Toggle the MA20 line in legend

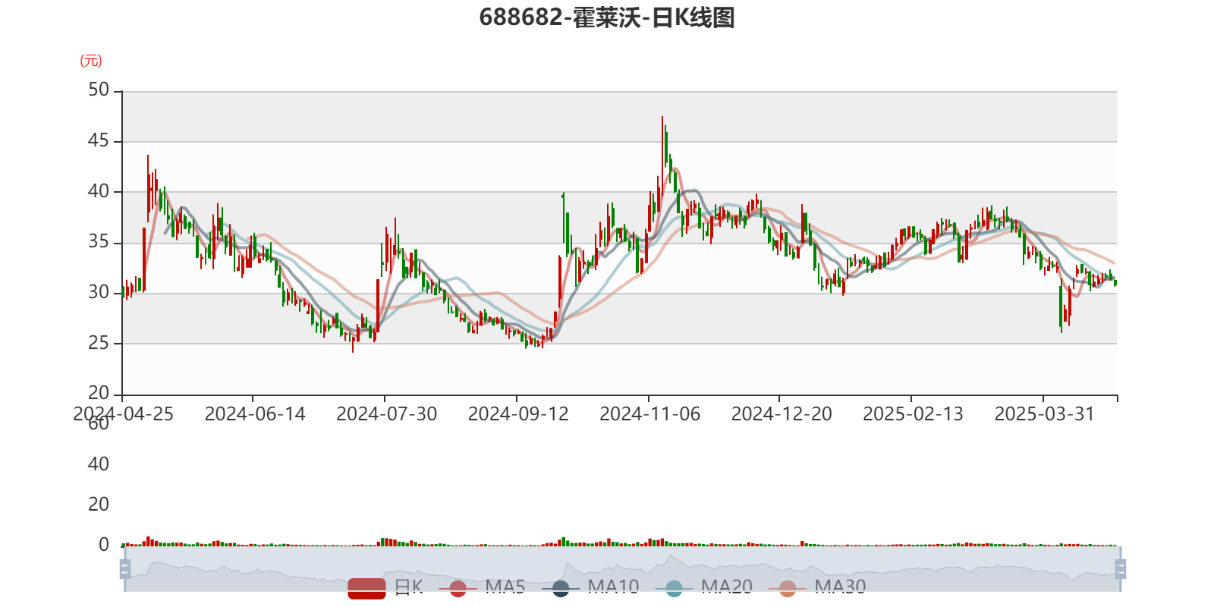[704, 587]
